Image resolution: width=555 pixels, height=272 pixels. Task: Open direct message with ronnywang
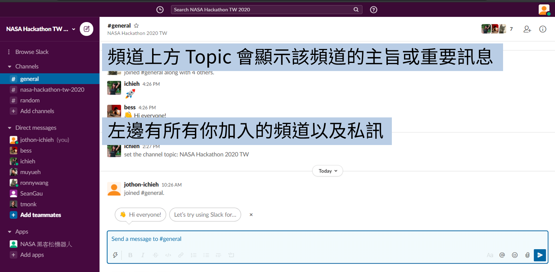(50, 183)
